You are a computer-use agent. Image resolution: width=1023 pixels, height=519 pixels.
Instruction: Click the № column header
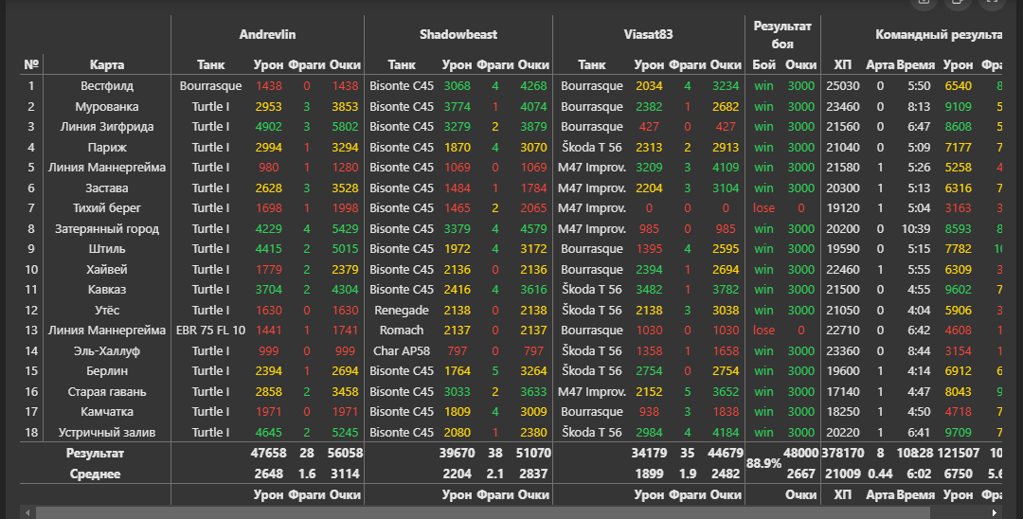31,64
